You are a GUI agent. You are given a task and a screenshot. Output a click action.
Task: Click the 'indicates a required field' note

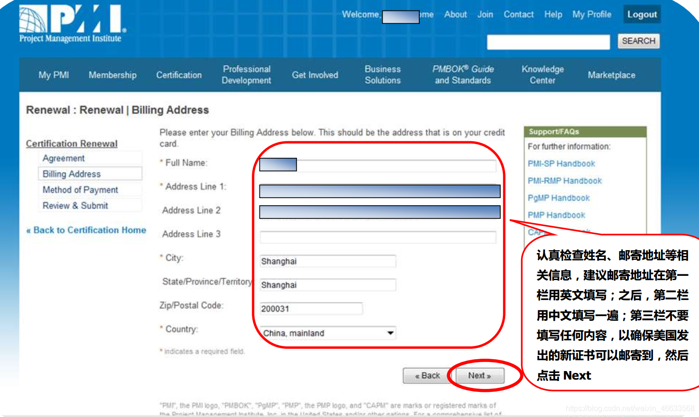pyautogui.click(x=202, y=351)
